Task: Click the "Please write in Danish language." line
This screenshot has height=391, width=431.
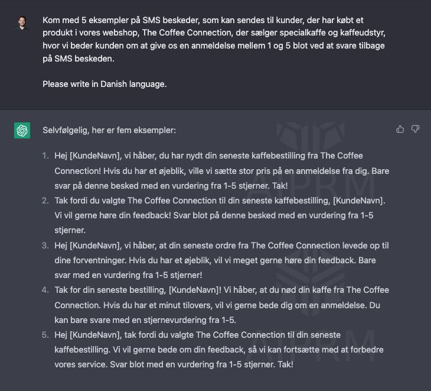Action: [x=105, y=84]
